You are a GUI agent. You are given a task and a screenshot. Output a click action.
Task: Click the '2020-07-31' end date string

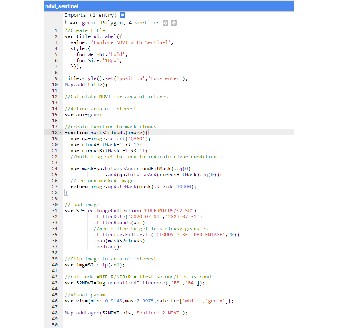click(x=182, y=217)
